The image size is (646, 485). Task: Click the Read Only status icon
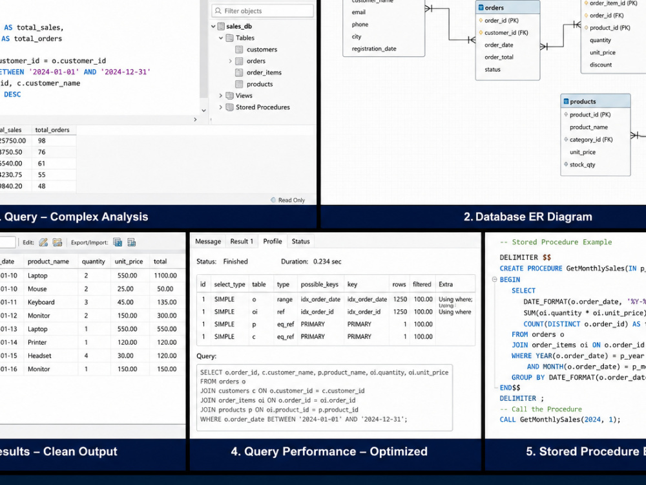coord(273,200)
